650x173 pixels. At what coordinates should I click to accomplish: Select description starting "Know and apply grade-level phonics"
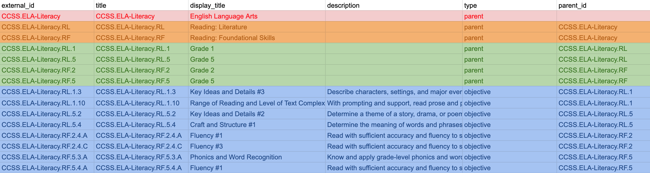click(x=394, y=157)
